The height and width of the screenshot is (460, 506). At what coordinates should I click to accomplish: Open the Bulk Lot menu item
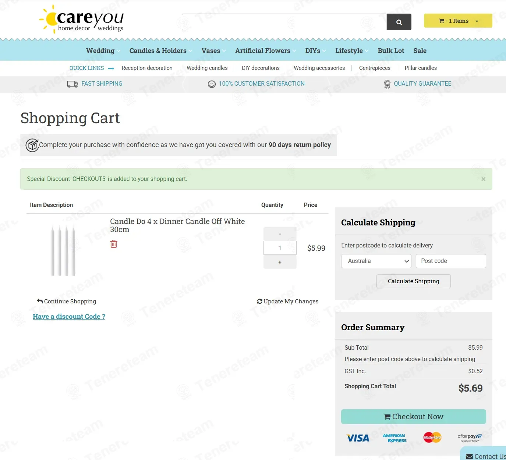pyautogui.click(x=391, y=51)
